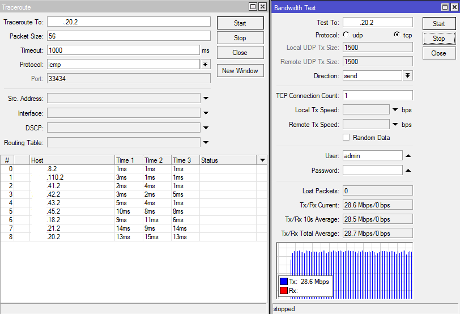
Task: Sort by the Time 2 column header
Action: coord(157,160)
